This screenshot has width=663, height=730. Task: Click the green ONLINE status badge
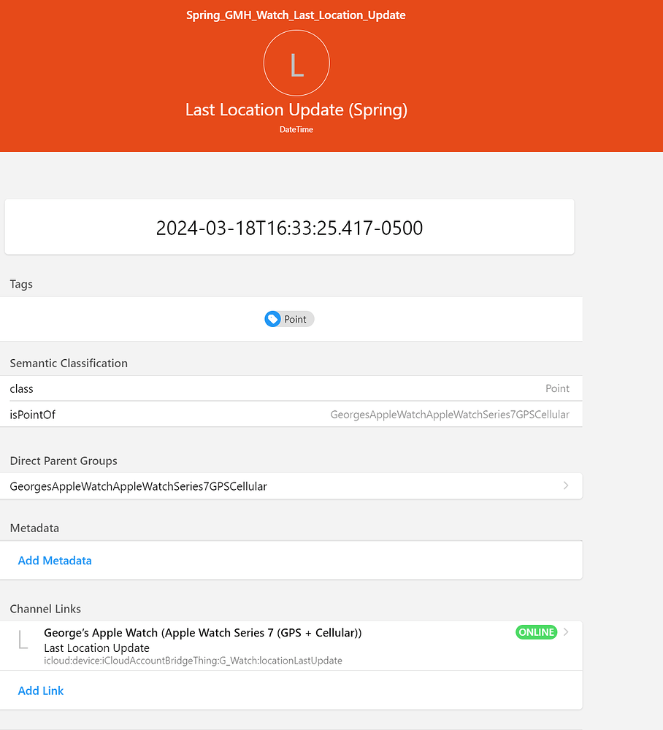[537, 632]
